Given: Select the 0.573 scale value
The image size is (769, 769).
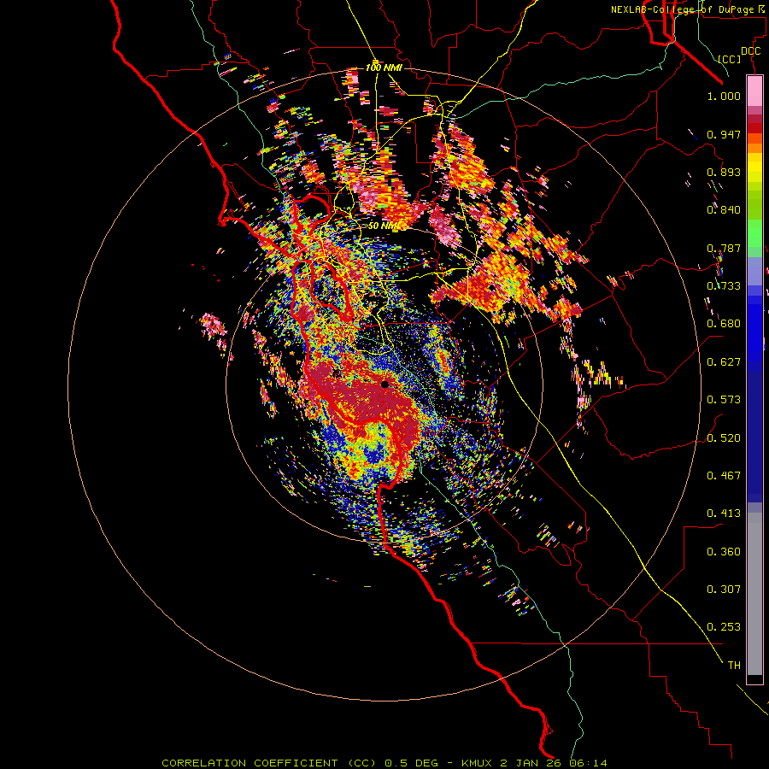Looking at the screenshot, I should [x=724, y=400].
